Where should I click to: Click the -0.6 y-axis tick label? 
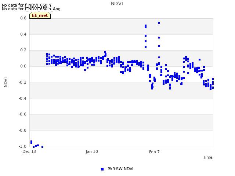pyautogui.click(x=22, y=114)
